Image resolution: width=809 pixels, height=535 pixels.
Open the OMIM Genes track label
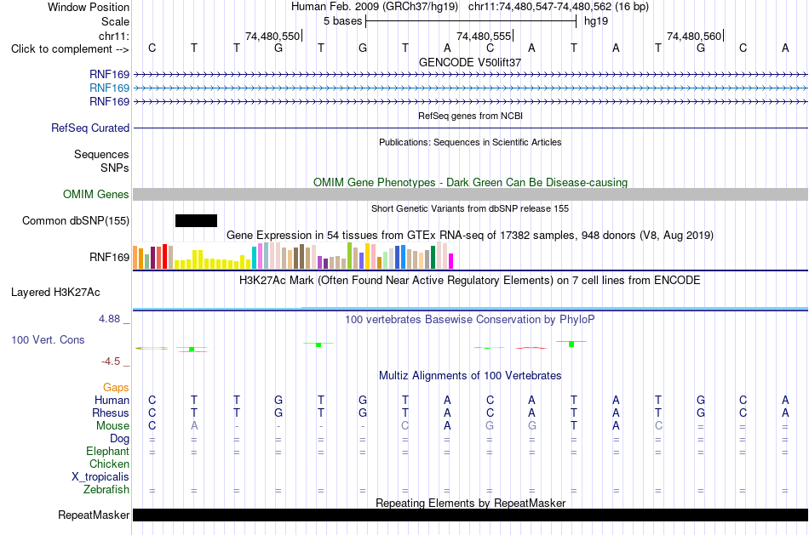tap(96, 194)
